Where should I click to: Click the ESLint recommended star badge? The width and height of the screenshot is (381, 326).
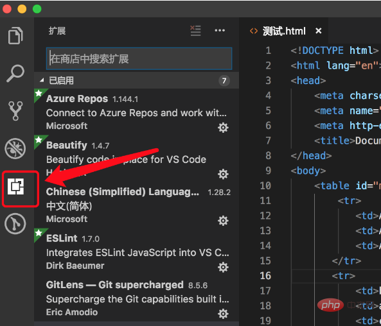click(39, 233)
